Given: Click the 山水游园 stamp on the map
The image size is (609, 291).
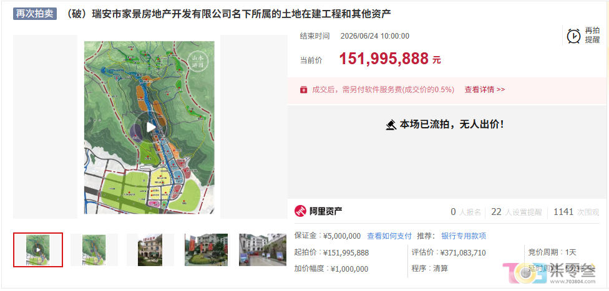Looking at the screenshot, I should tap(198, 60).
